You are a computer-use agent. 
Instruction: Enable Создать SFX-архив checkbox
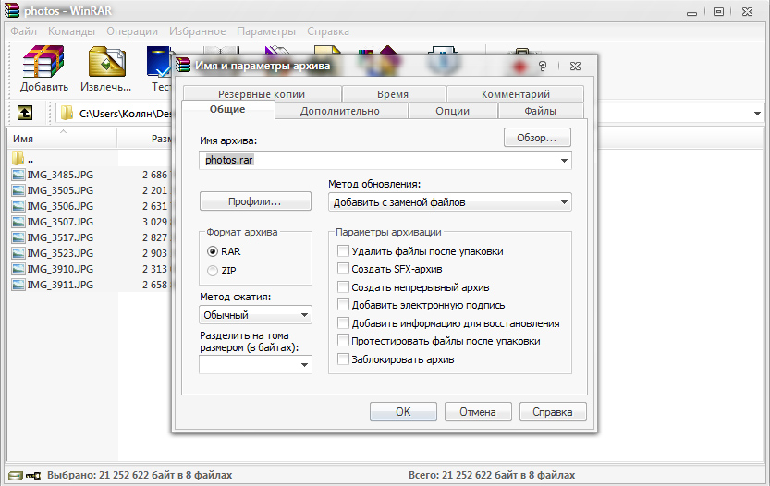click(x=343, y=269)
